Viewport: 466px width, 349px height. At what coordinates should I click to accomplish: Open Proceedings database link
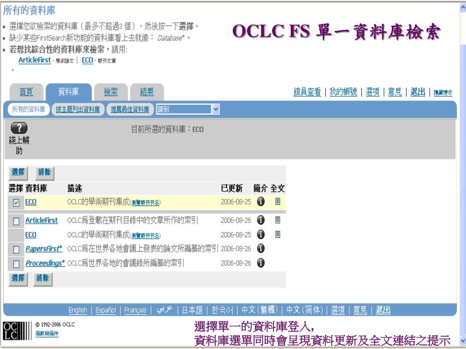(x=45, y=263)
